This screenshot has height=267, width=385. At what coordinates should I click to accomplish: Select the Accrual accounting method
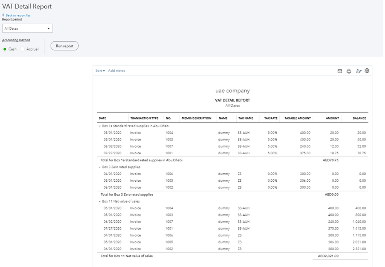[22, 49]
